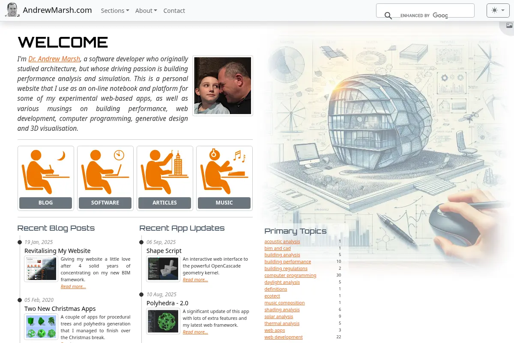Click the software laptop user icon
The image size is (514, 343).
click(x=105, y=171)
